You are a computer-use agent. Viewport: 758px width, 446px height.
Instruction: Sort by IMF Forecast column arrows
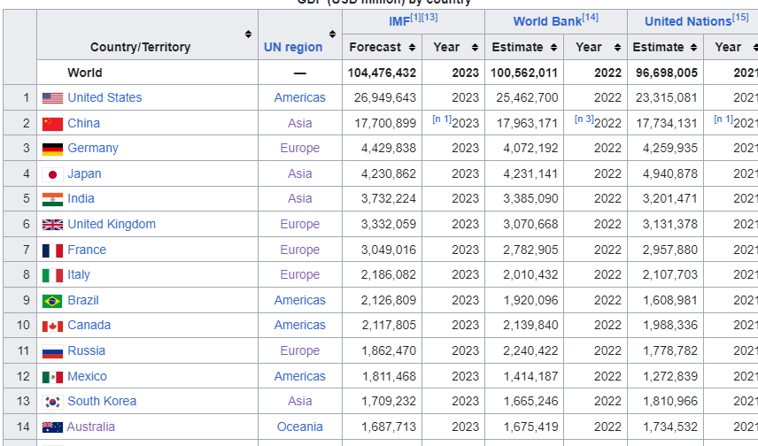pyautogui.click(x=412, y=48)
